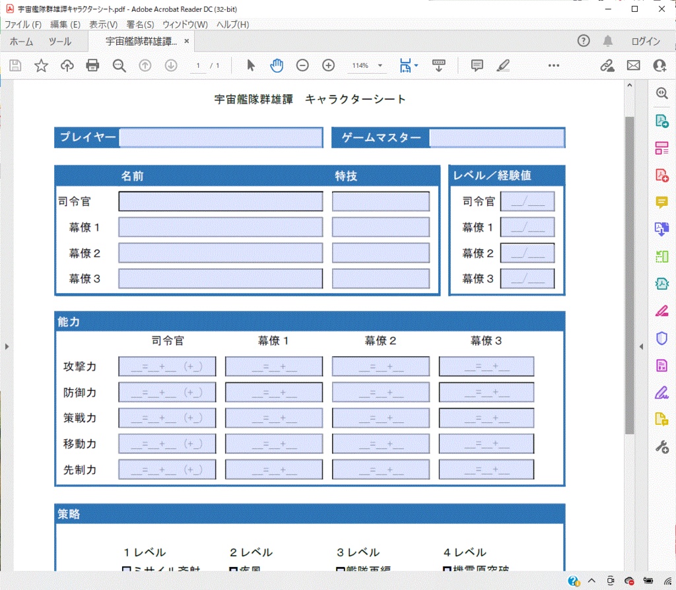This screenshot has width=676, height=590.
Task: Choose the selection arrow tool
Action: [251, 65]
